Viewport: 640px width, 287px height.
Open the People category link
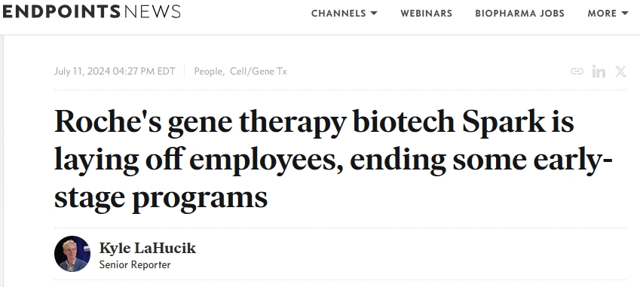tap(209, 72)
